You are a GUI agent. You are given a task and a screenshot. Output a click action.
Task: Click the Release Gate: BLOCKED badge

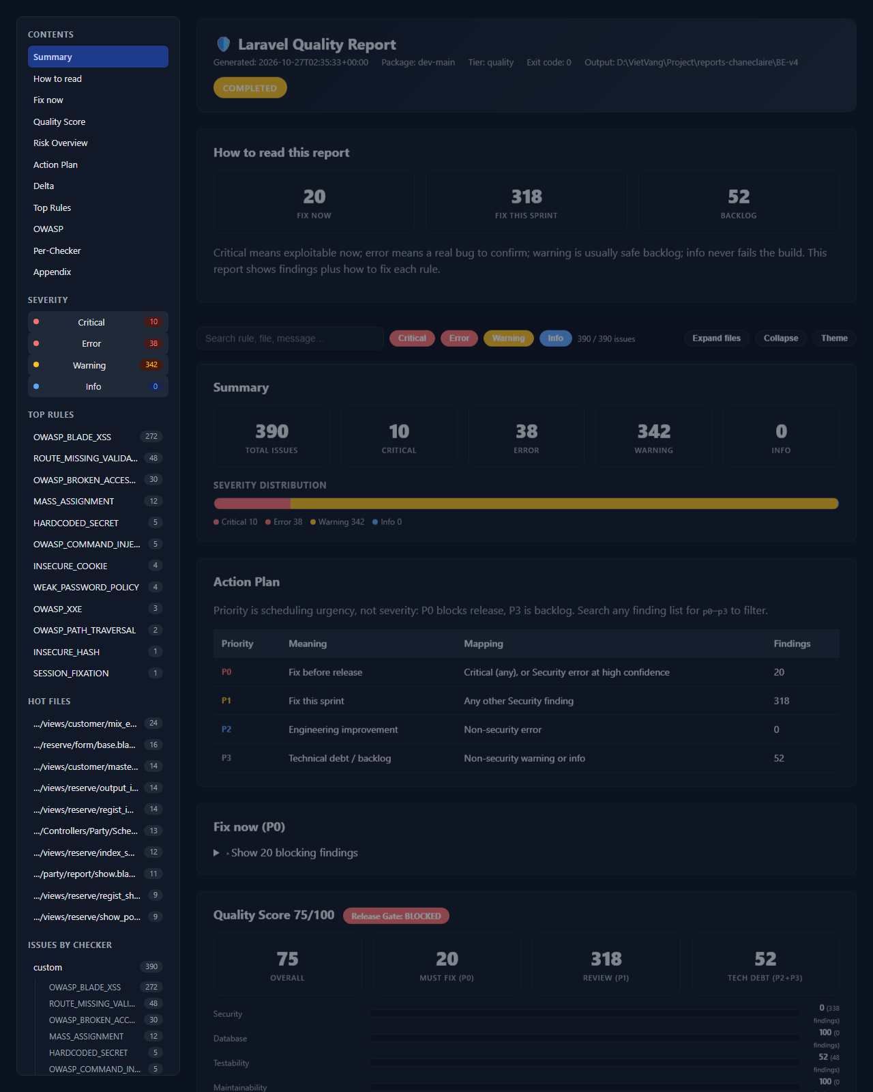396,916
